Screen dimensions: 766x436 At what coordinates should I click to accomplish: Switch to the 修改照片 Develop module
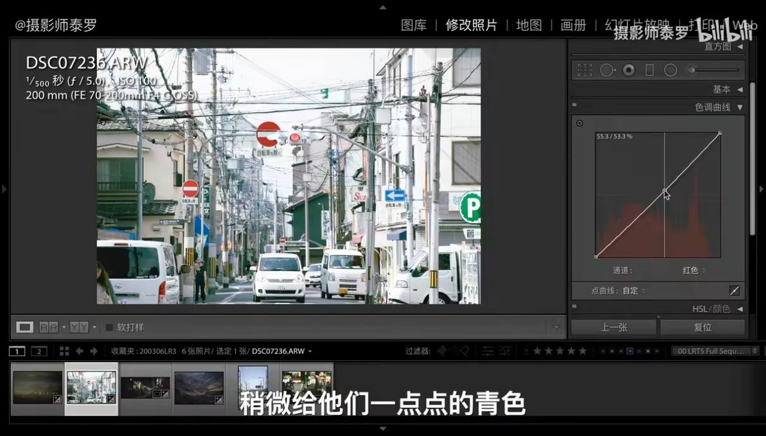[x=471, y=26]
